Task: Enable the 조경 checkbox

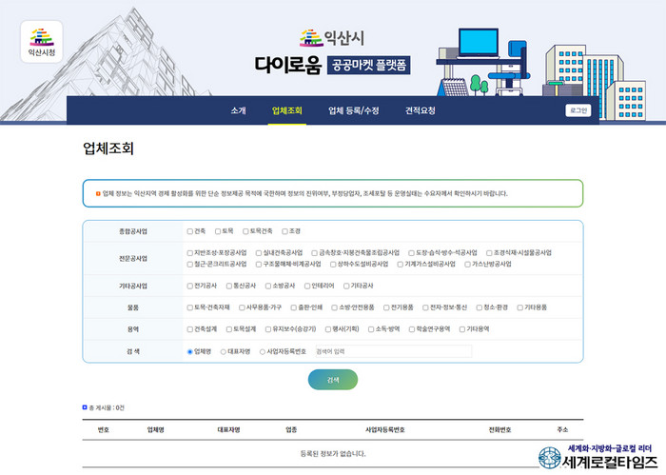Action: (284, 231)
